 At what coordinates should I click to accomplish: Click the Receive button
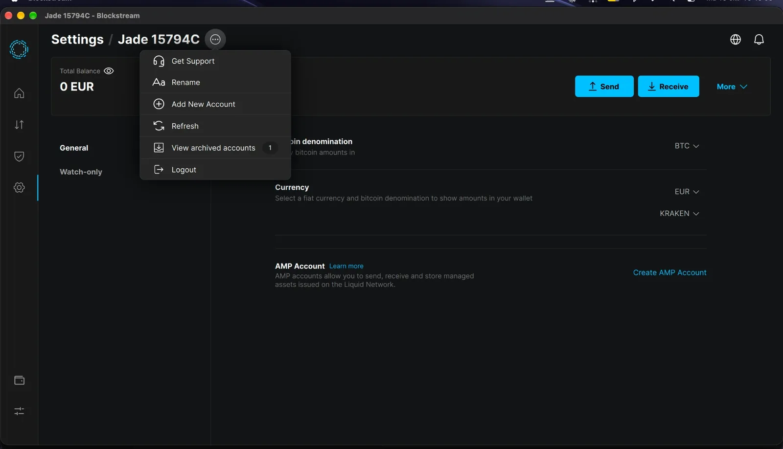pyautogui.click(x=668, y=87)
